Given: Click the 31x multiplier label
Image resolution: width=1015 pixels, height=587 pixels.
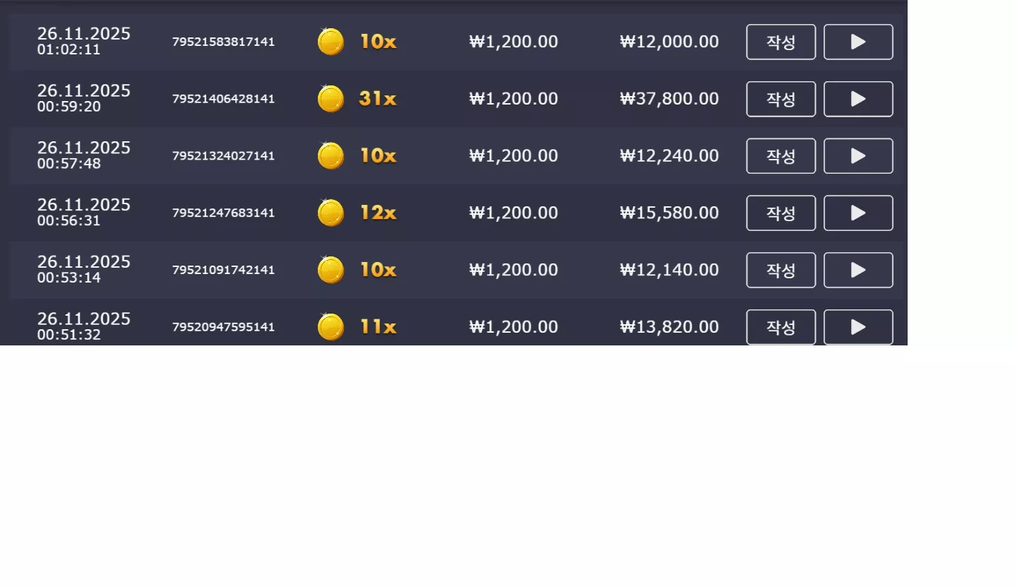Looking at the screenshot, I should pos(378,99).
